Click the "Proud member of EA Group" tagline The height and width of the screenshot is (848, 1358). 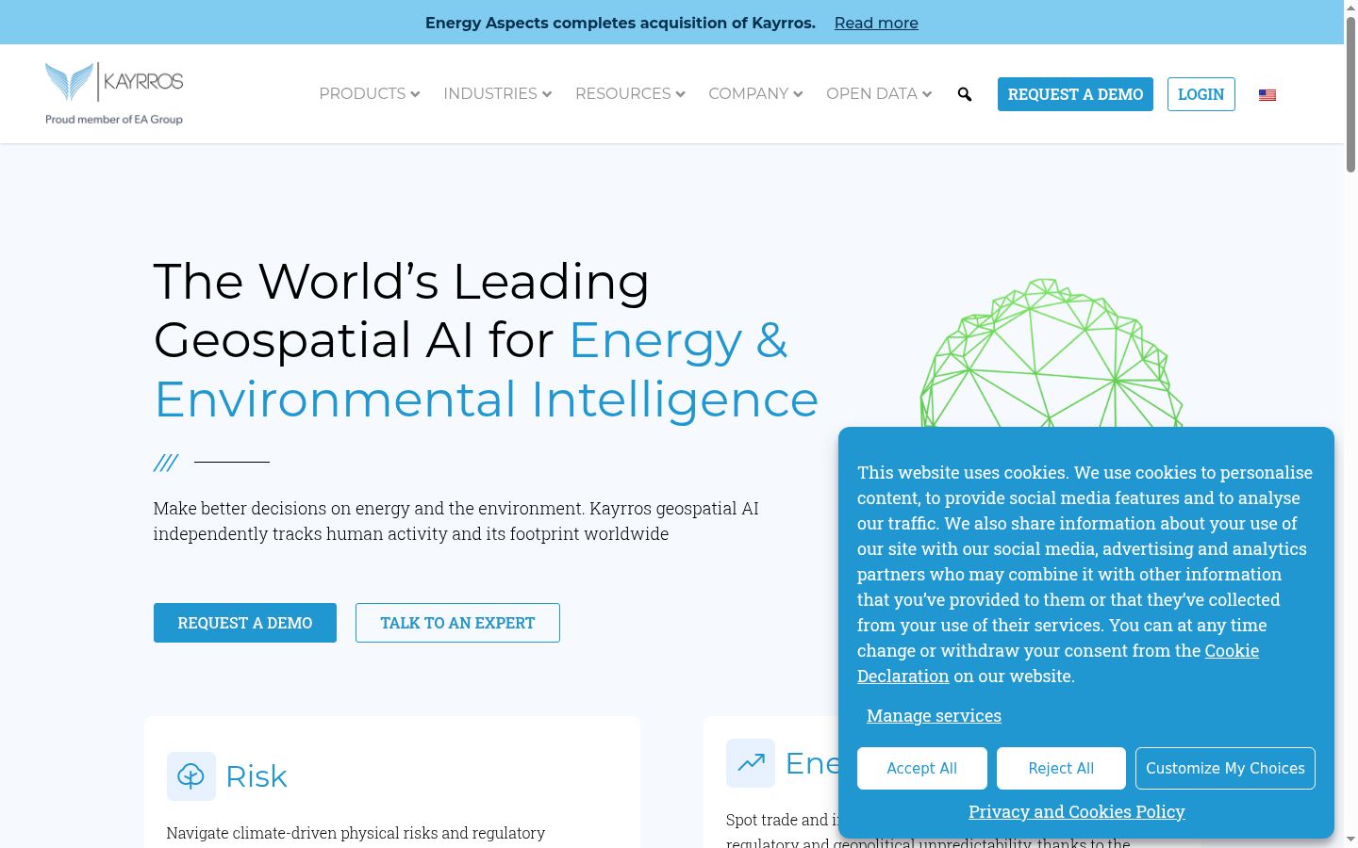tap(114, 120)
